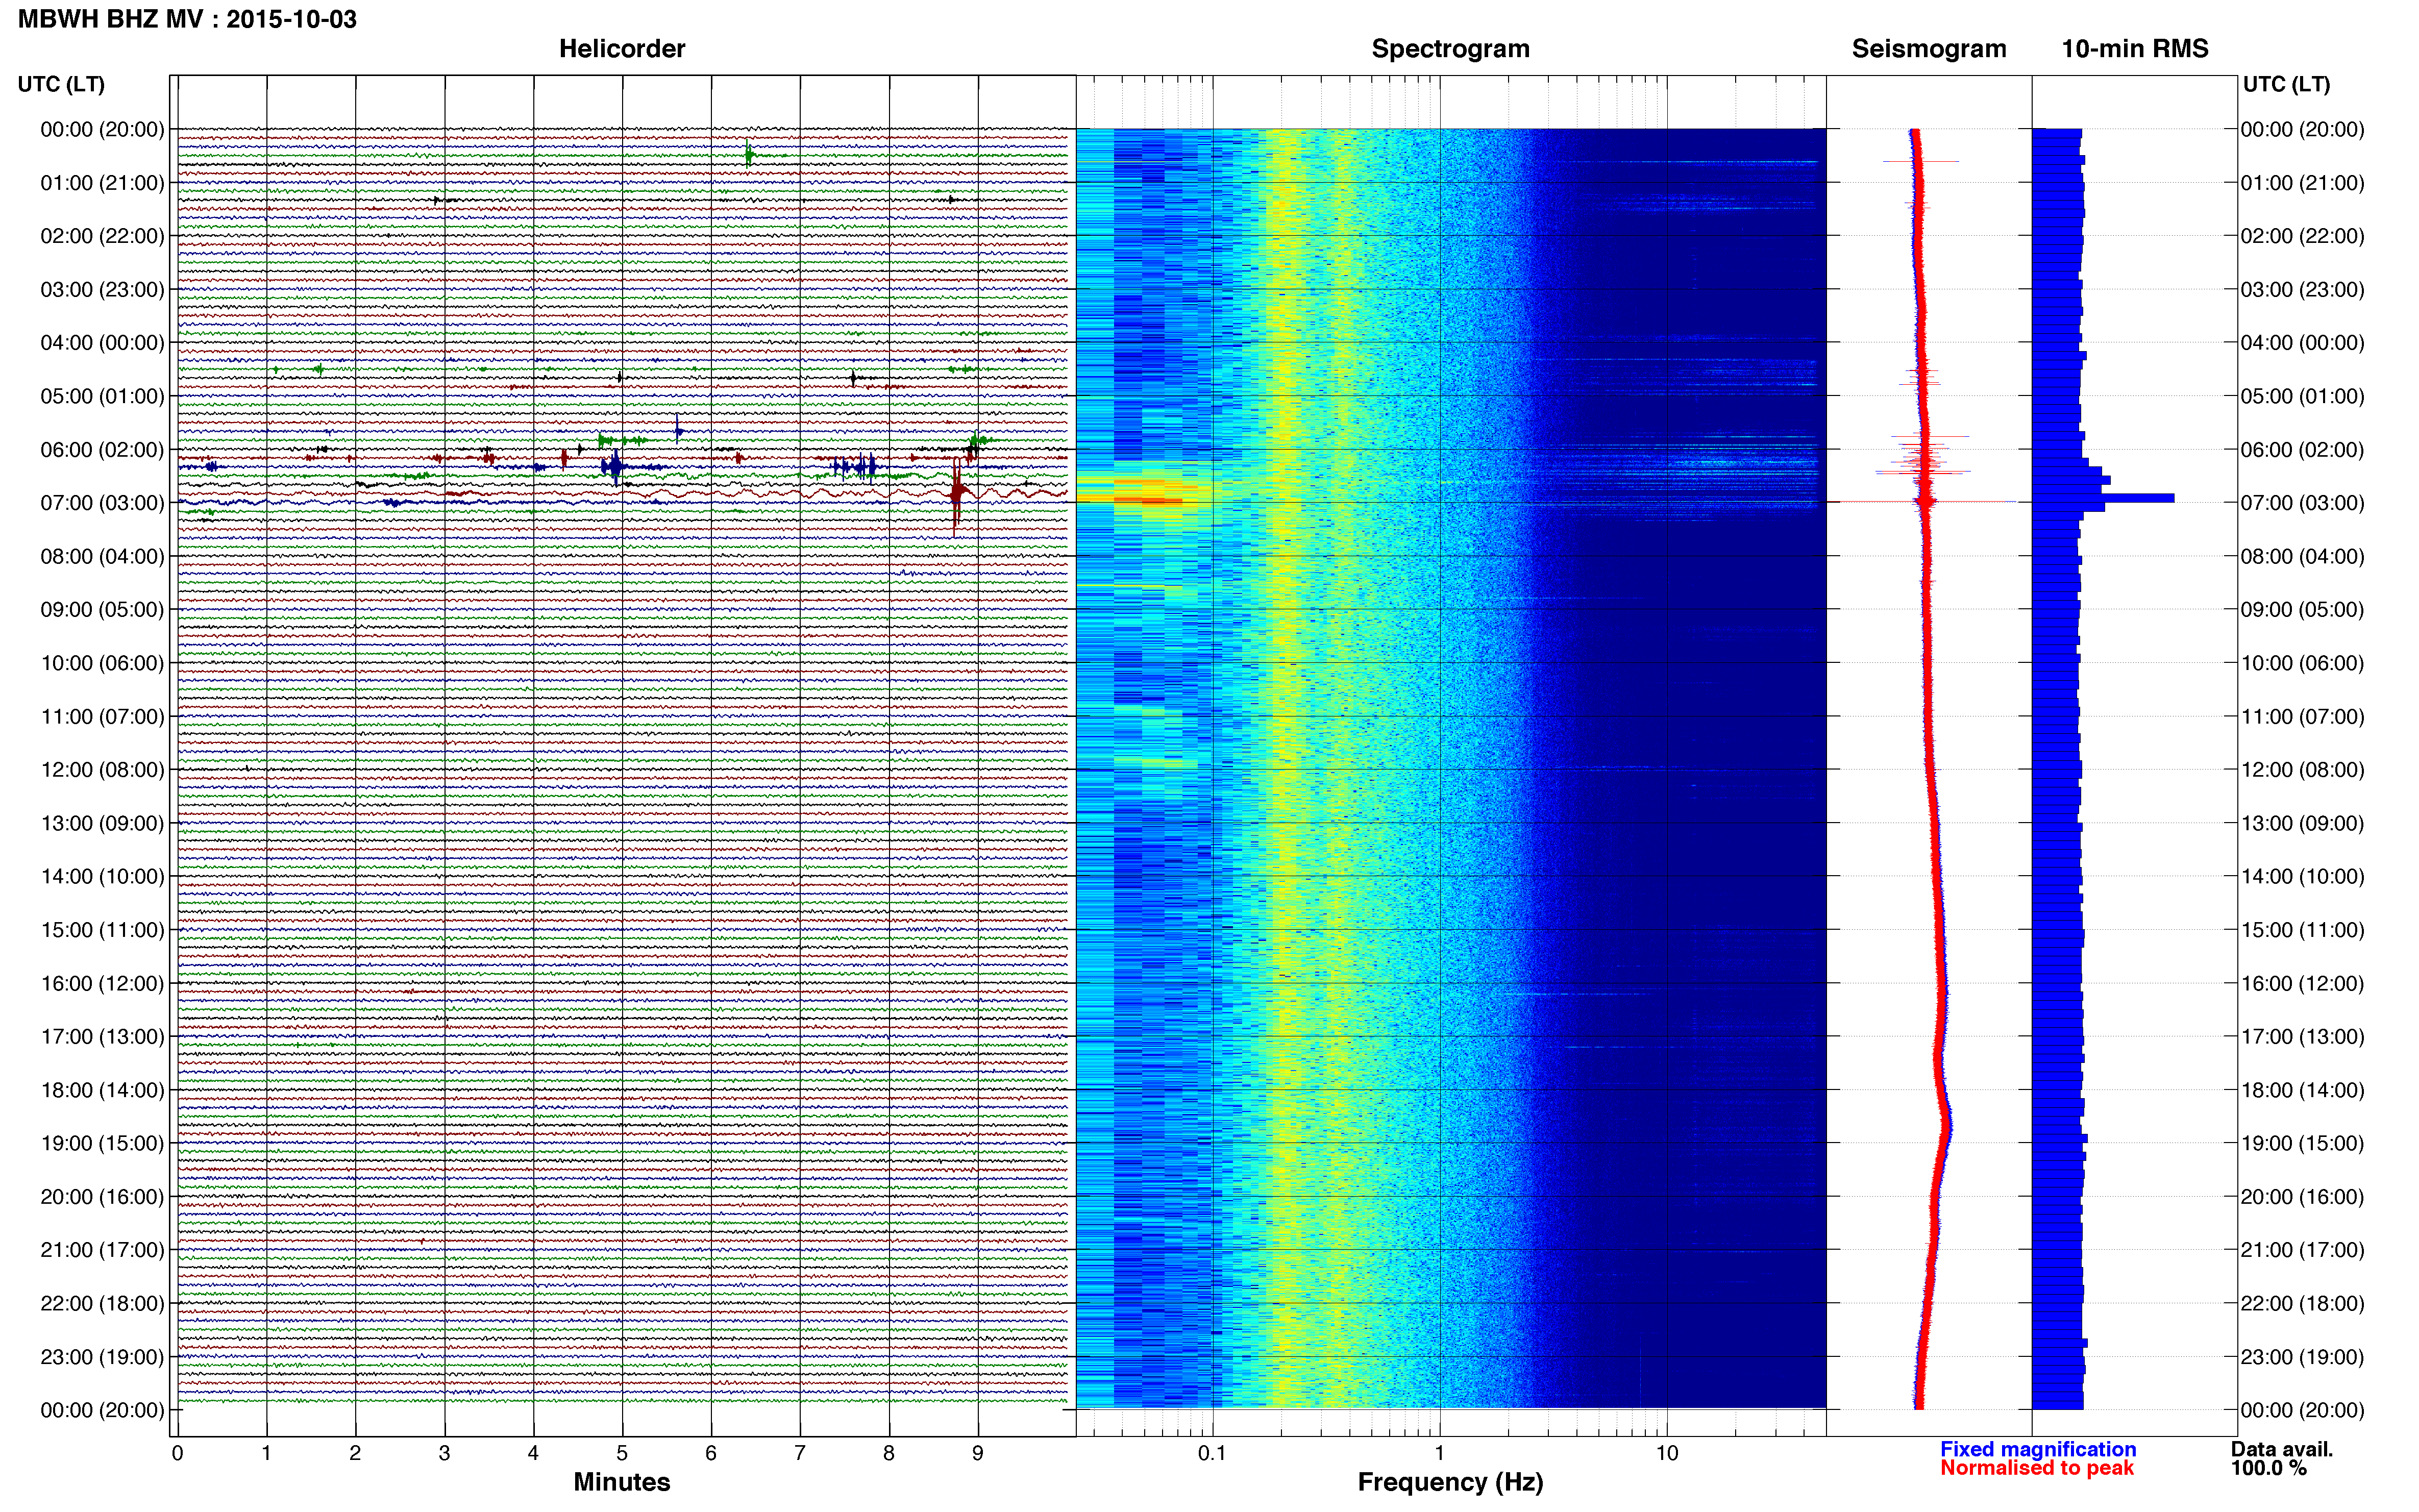Click the '9' tick on the Minutes axis
Screen dimensions: 2419x1512
click(x=978, y=1453)
